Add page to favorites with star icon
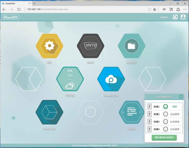Image resolution: width=189 pixels, height=148 pixels. coord(154,9)
